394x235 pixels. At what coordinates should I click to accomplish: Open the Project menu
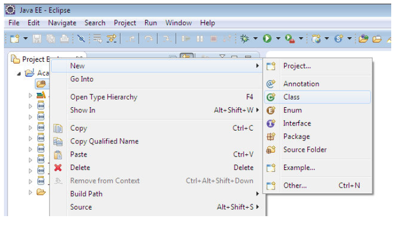[x=125, y=23]
